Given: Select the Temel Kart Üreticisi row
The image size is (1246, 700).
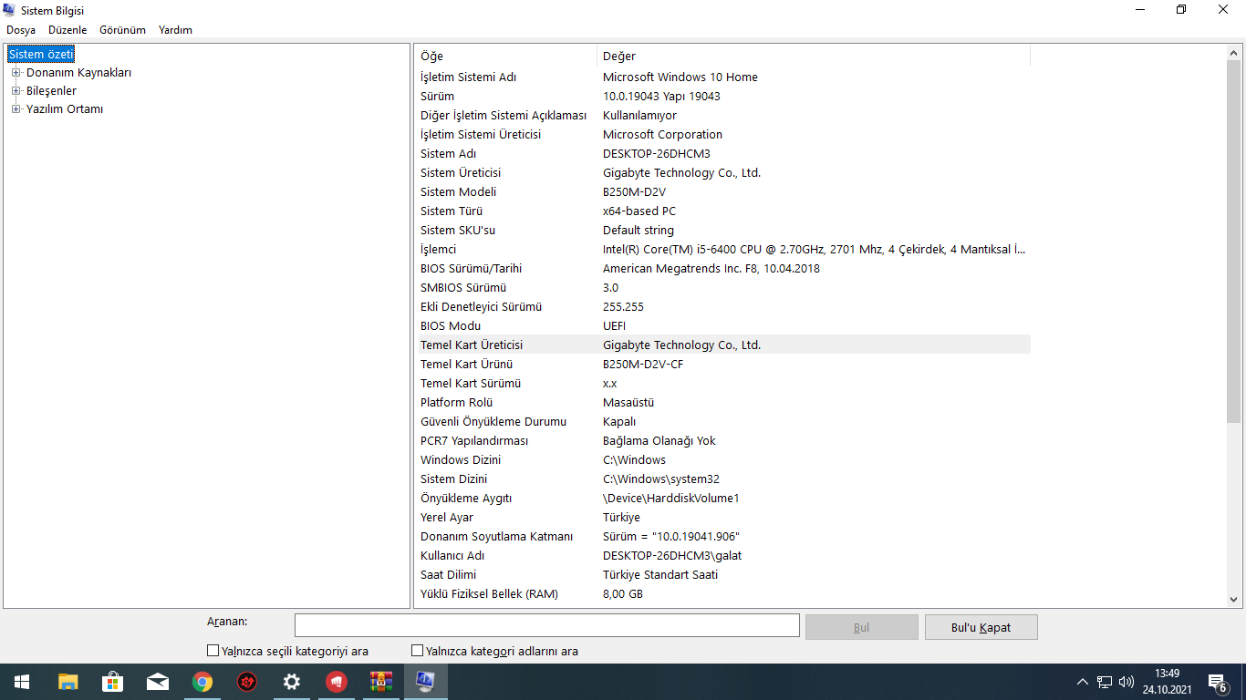Looking at the screenshot, I should point(724,345).
